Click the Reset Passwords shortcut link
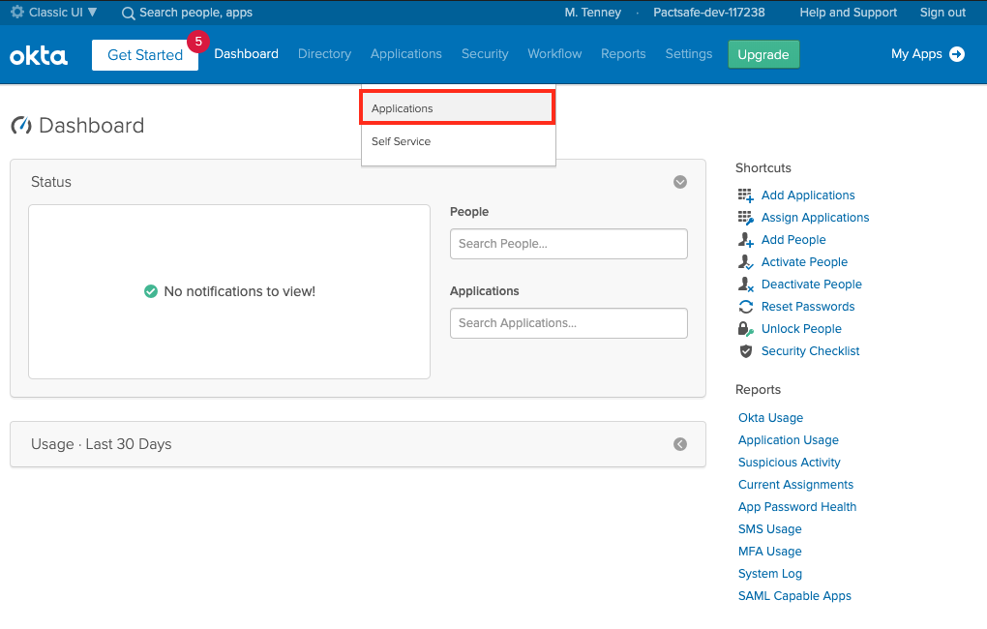Viewport: 987px width, 629px height. [x=808, y=307]
